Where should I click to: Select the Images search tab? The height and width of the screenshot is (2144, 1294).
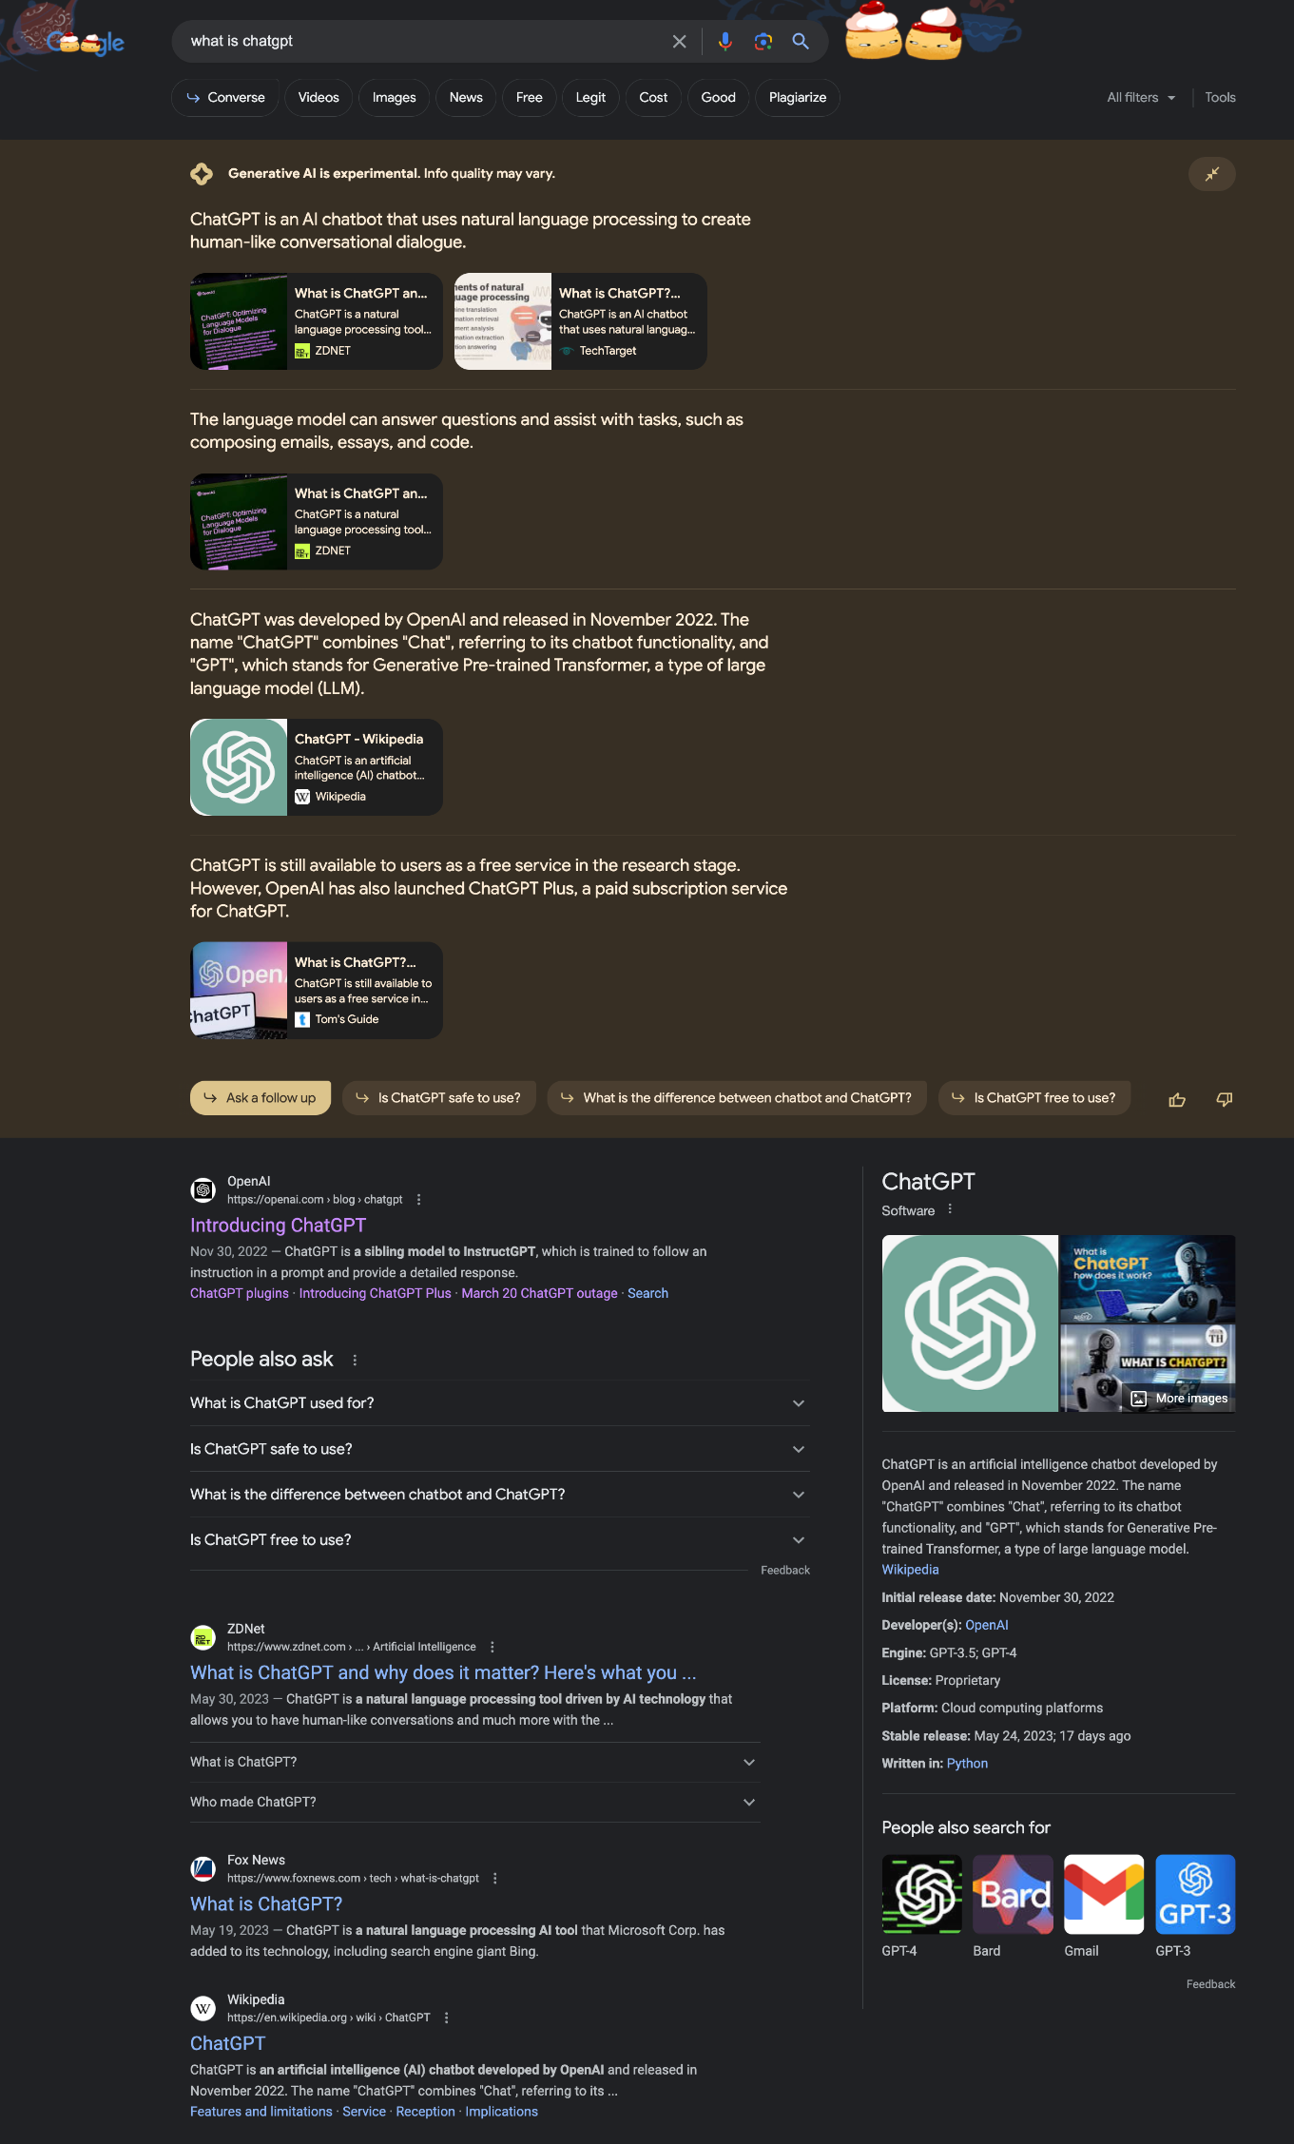(394, 98)
